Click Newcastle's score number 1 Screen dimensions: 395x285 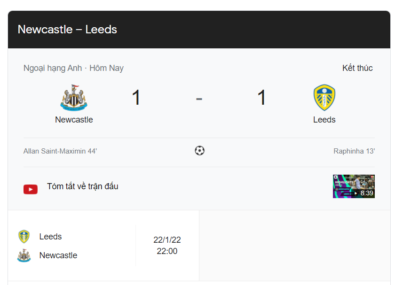[136, 97]
